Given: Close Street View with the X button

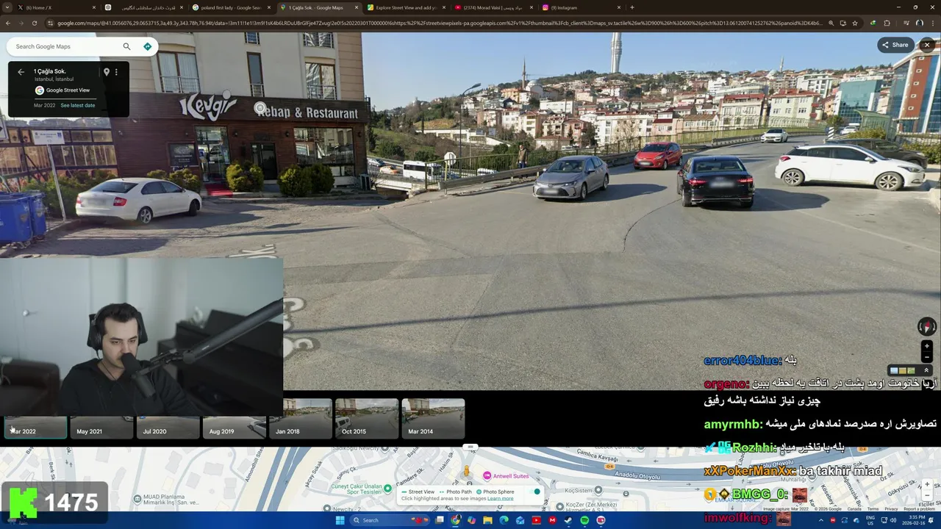Looking at the screenshot, I should coord(927,45).
